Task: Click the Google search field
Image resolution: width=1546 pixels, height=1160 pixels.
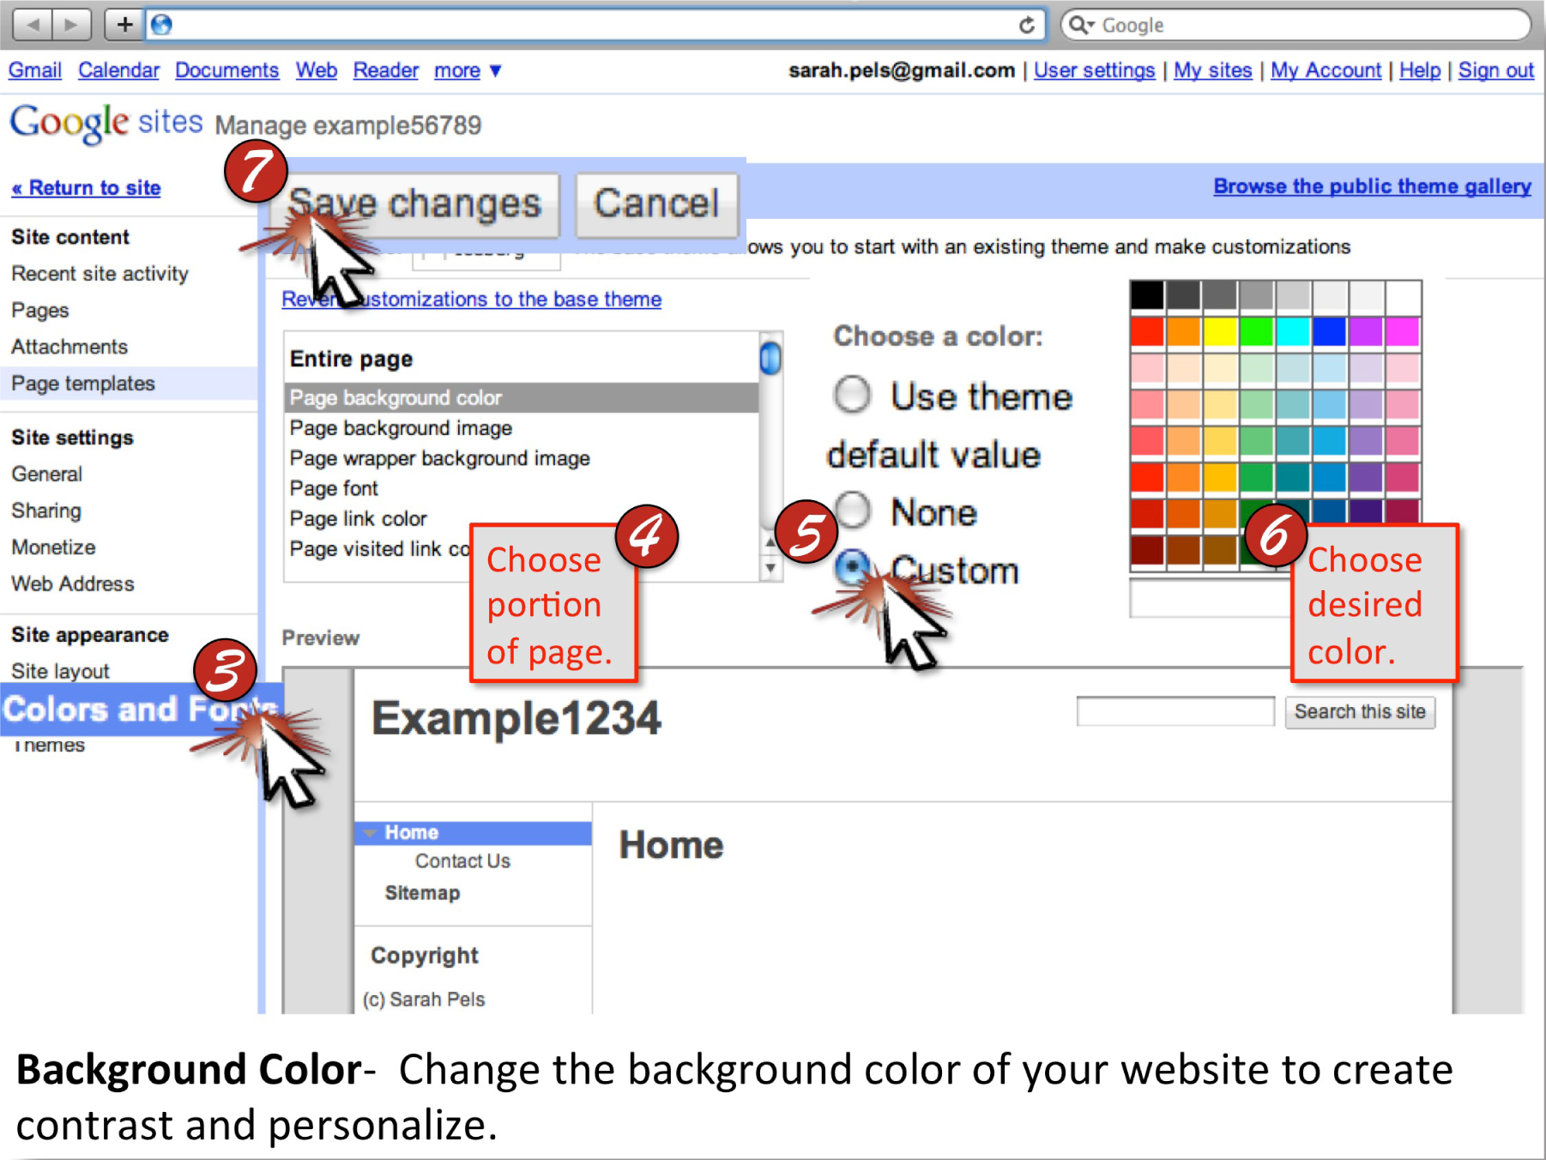Action: point(1296,25)
